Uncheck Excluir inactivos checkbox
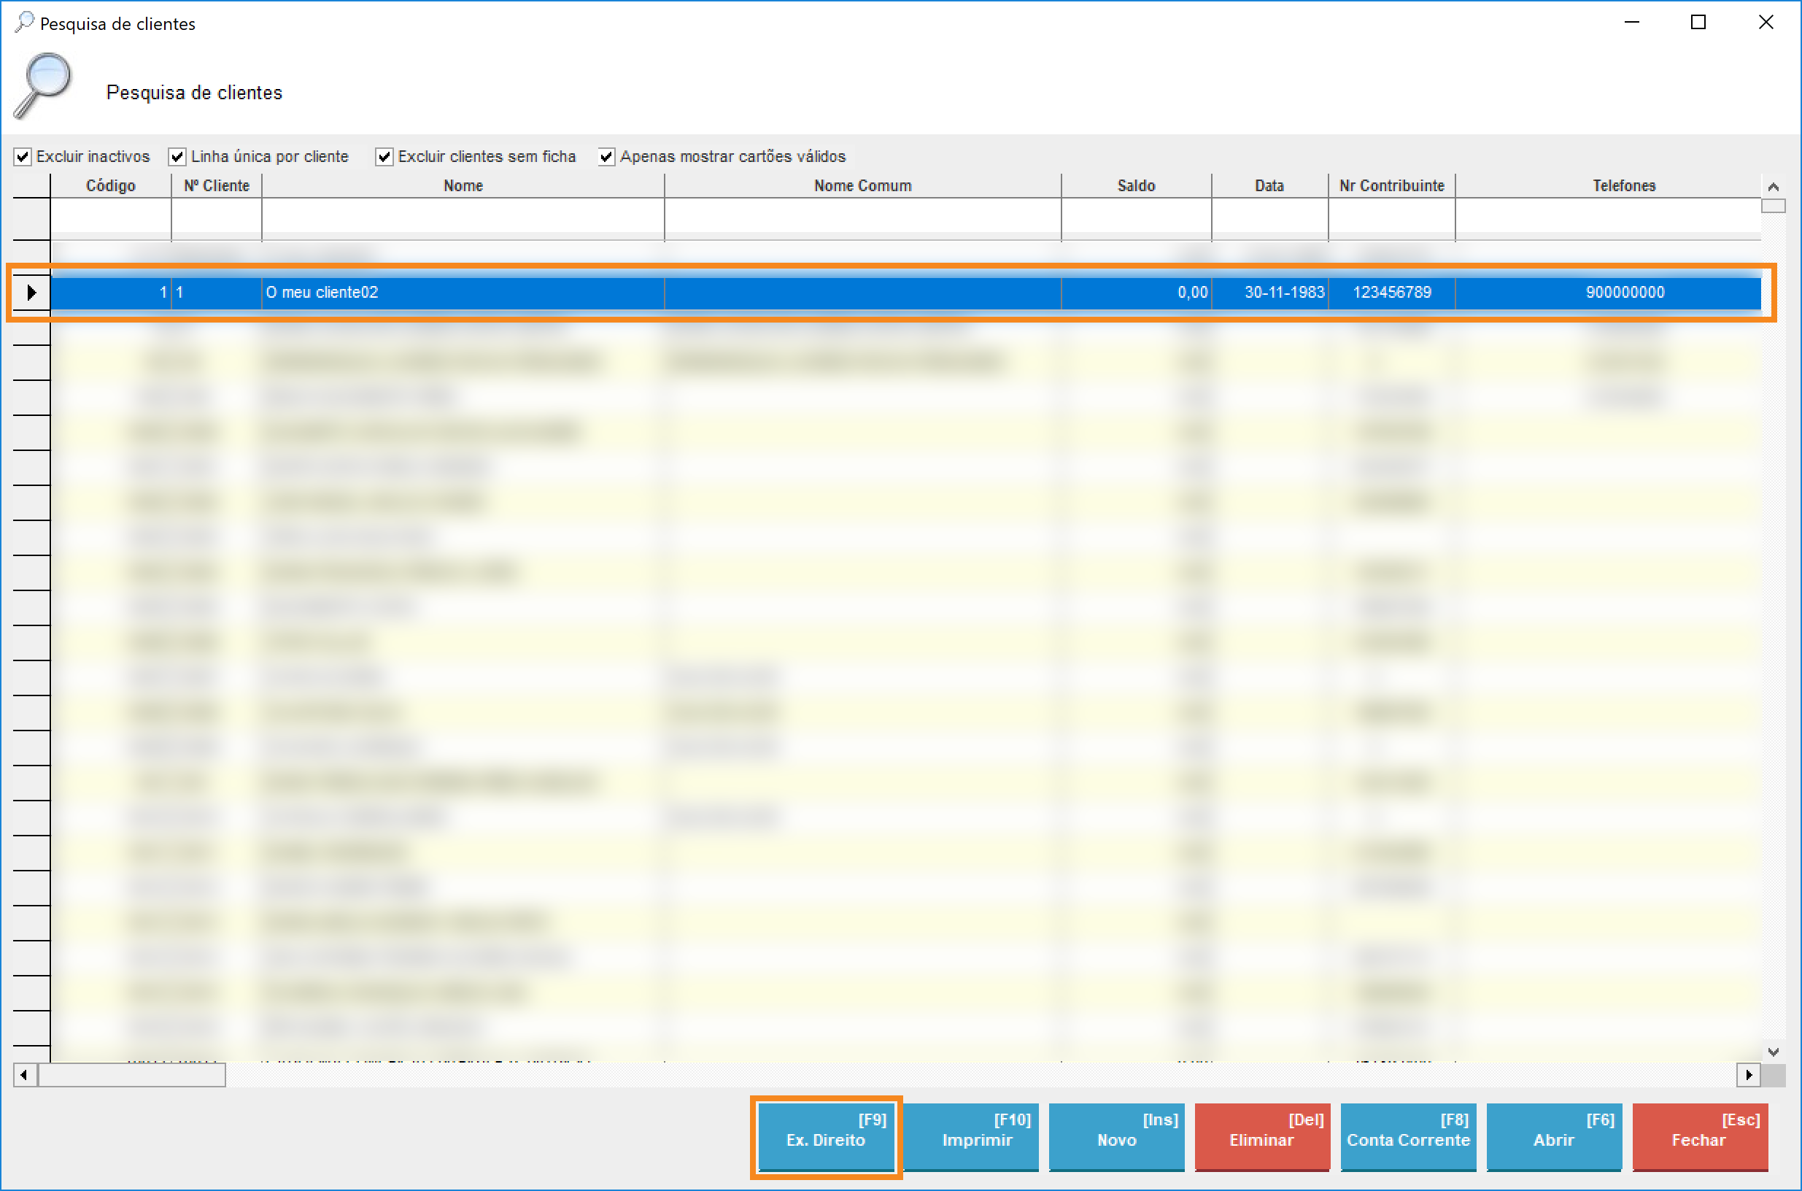The width and height of the screenshot is (1802, 1191). tap(23, 156)
